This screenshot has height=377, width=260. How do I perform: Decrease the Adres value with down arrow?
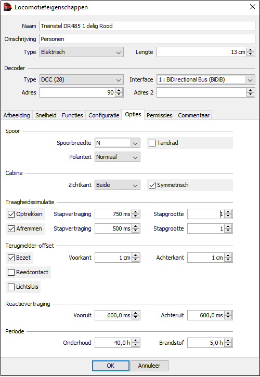[119, 95]
